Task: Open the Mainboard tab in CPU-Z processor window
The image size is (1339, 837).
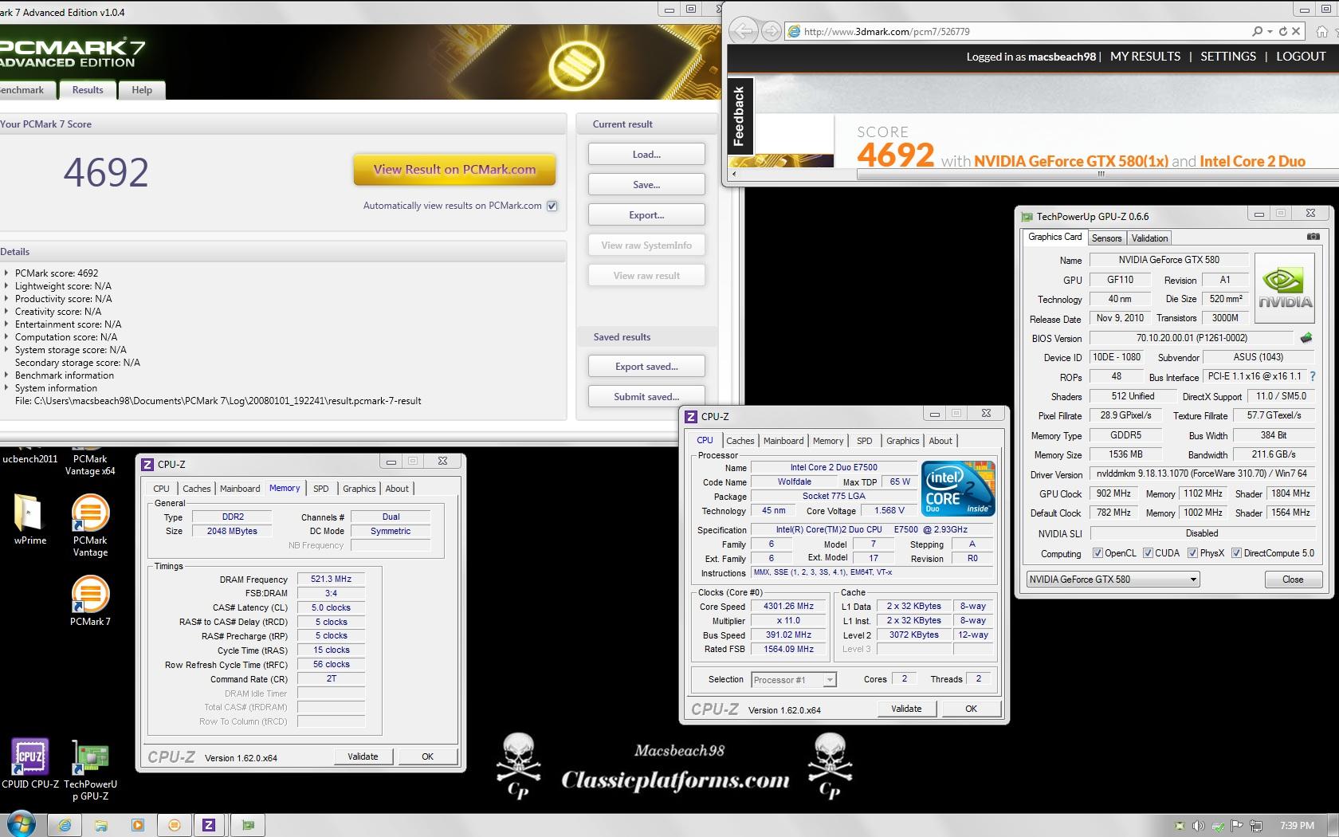Action: (783, 441)
